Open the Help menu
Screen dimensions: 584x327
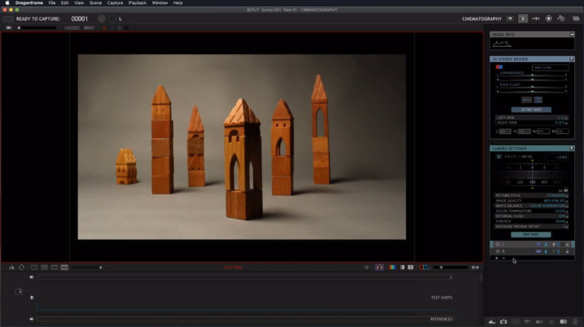178,3
